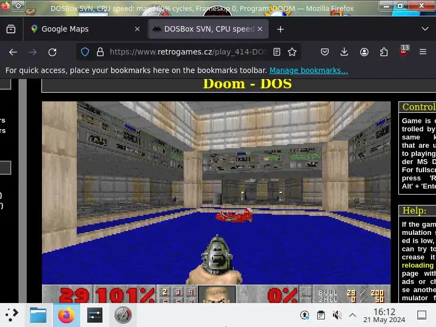
Task: Open uBlock extension showing 13 blocked
Action: pos(403,51)
